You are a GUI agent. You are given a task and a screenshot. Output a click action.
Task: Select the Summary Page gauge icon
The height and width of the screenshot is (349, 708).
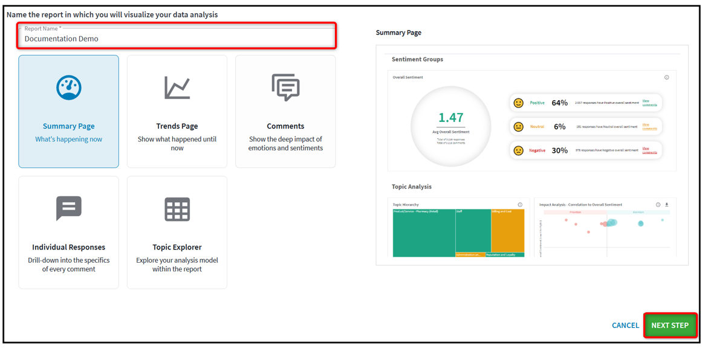(68, 87)
